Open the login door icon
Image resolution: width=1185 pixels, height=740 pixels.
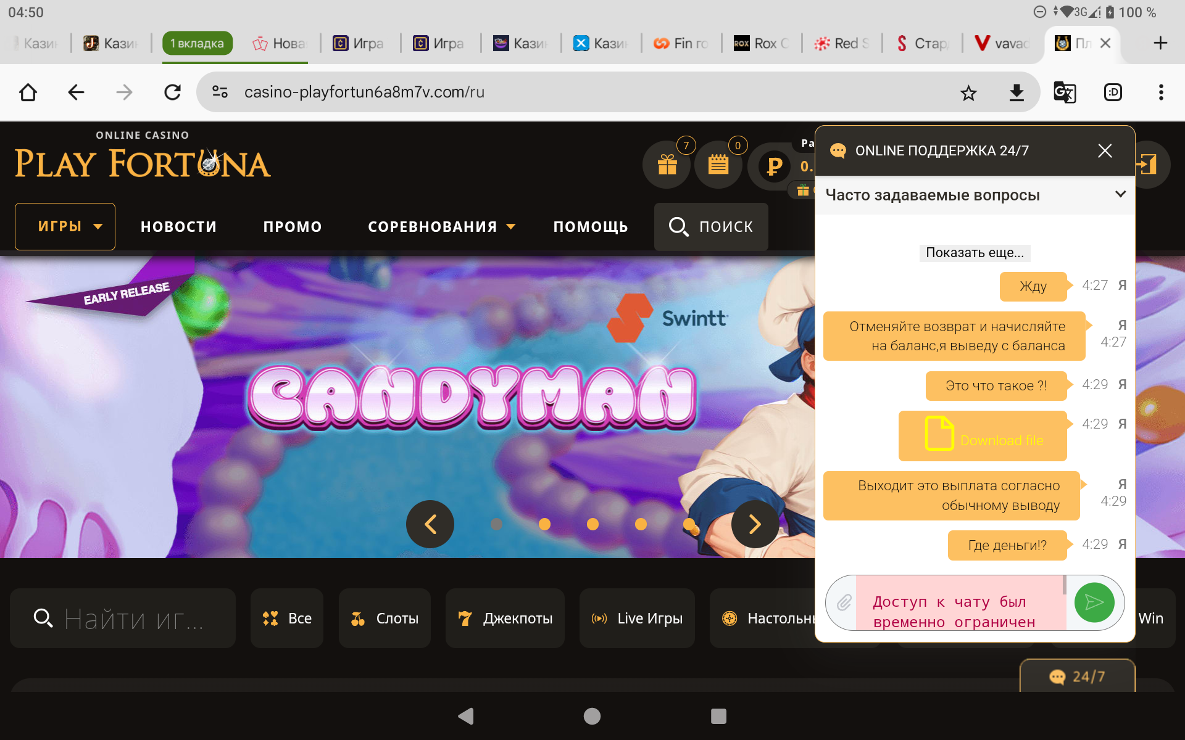[1147, 165]
